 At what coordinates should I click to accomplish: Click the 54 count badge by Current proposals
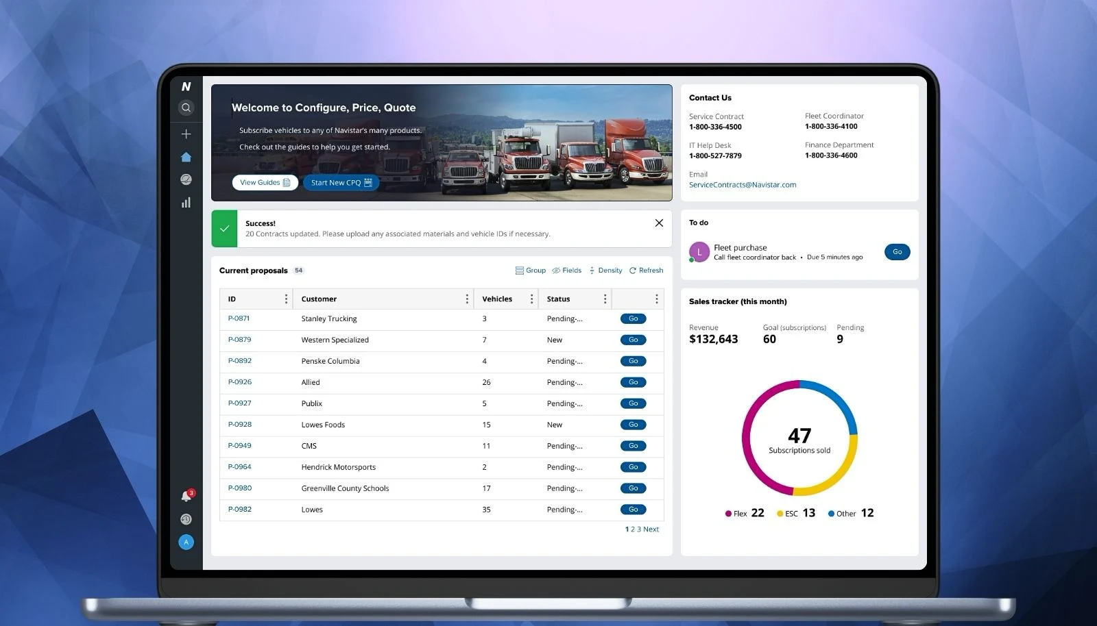(x=298, y=271)
